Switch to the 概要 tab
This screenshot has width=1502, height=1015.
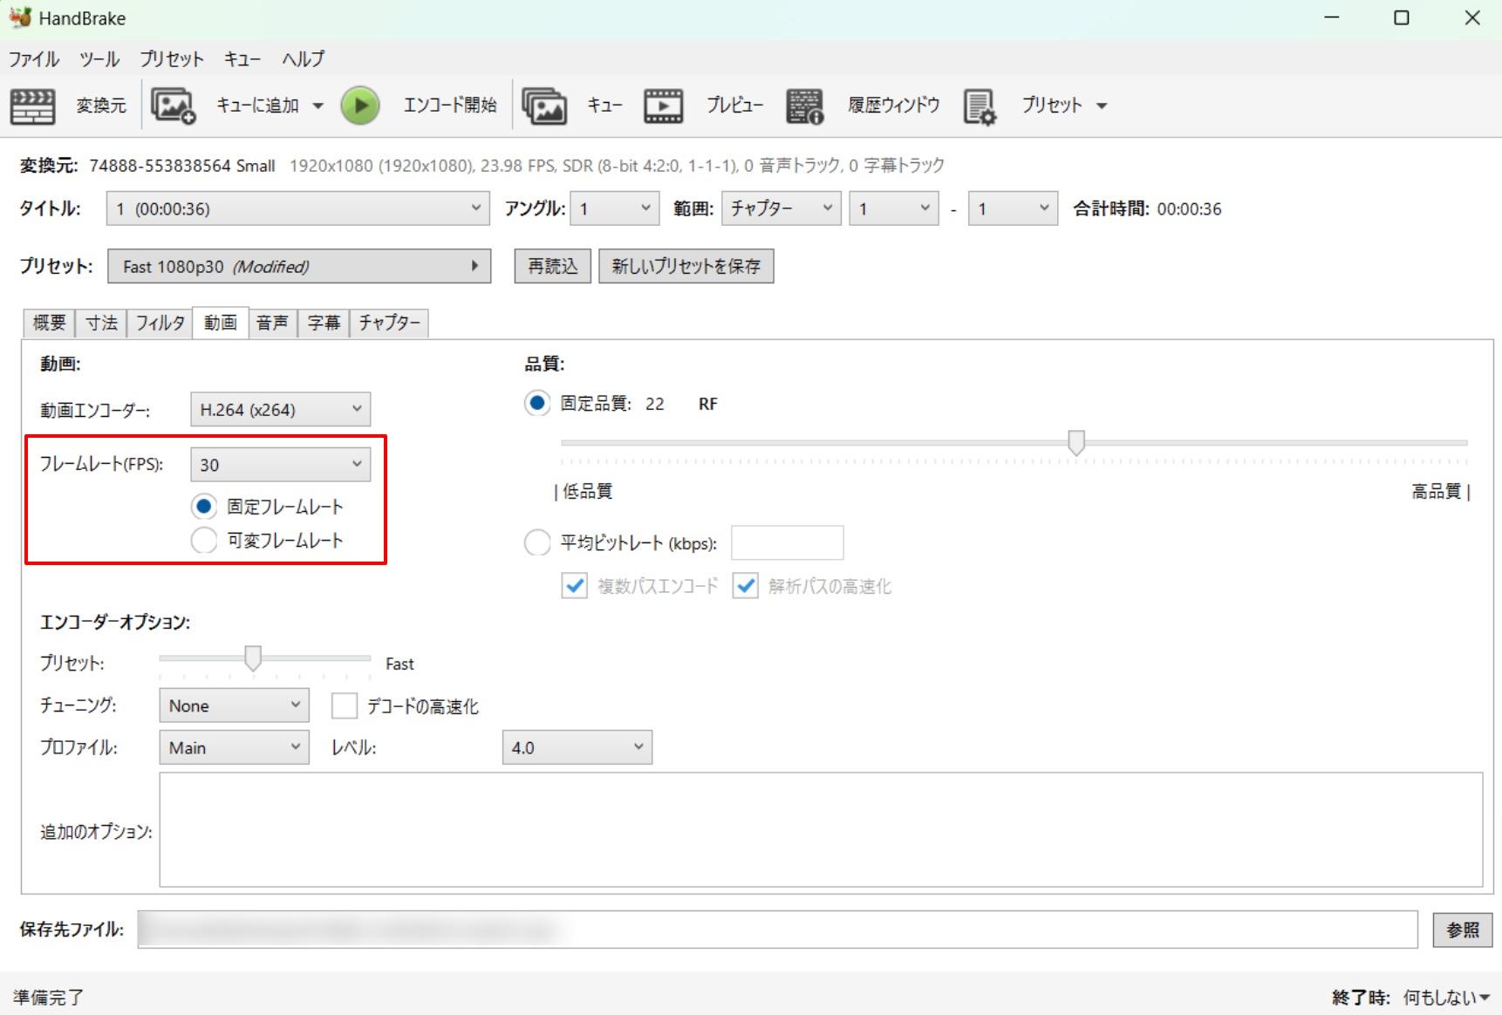49,323
